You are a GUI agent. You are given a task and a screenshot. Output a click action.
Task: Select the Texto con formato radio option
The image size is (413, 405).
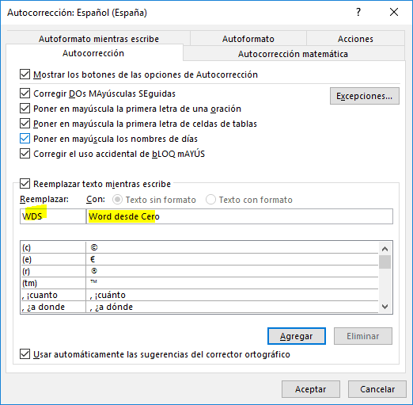click(x=210, y=200)
